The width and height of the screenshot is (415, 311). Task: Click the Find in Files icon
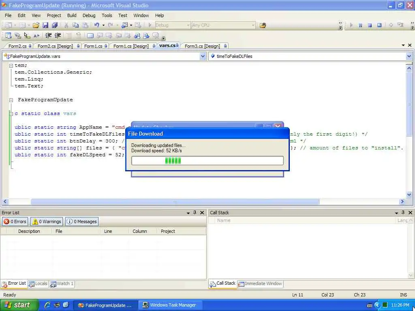(x=263, y=26)
